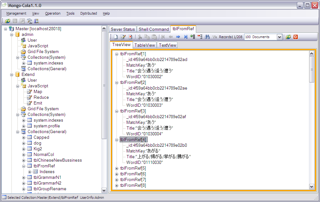This screenshot has height=202, width=320.
Task: Click the clipboard paste icon
Action: pos(155,37)
